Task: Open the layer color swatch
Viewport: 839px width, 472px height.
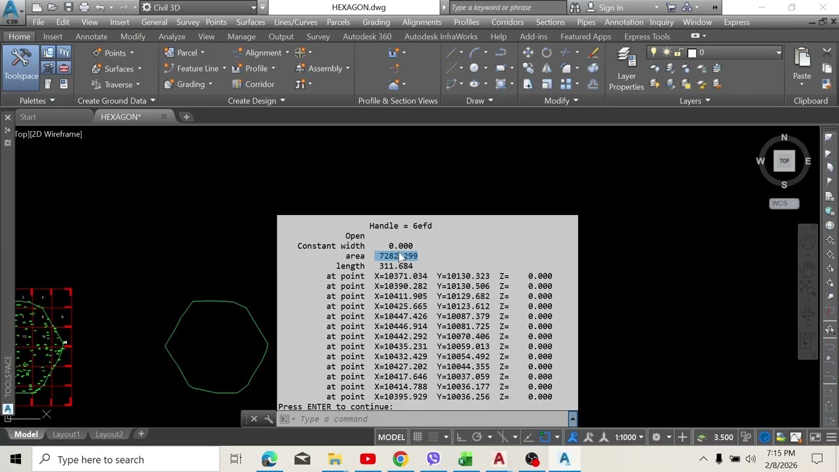Action: click(692, 52)
